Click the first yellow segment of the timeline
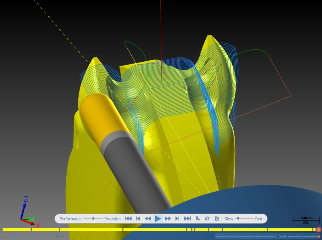The height and width of the screenshot is (240, 322). pos(17,230)
